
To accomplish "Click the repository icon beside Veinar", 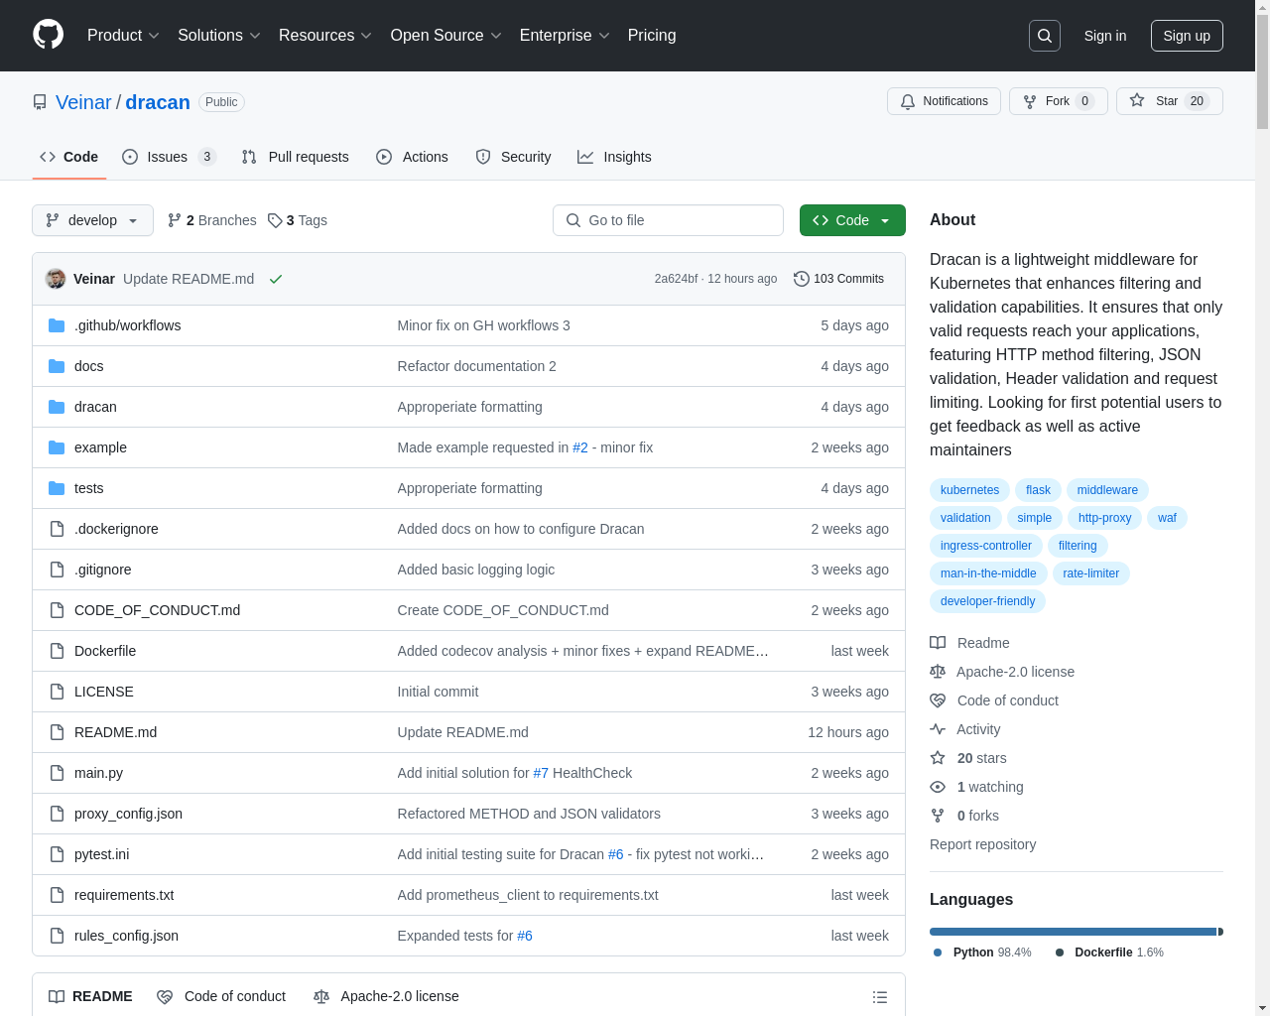I will [40, 102].
